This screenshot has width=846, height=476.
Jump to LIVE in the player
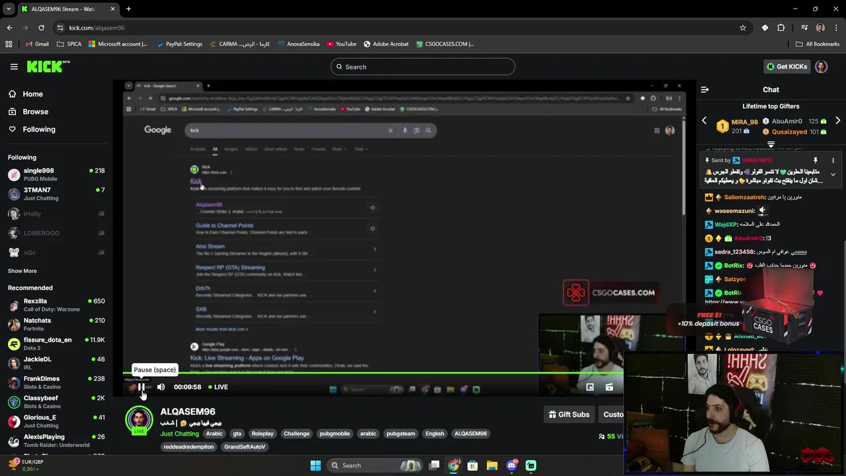coord(218,387)
